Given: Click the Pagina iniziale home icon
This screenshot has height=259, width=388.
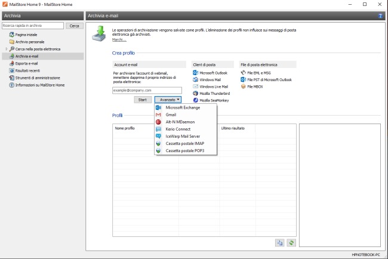Looking at the screenshot, I should point(11,35).
